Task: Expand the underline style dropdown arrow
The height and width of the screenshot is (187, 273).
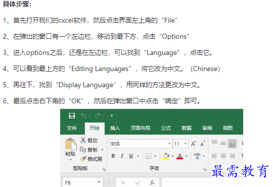Action: (138, 156)
